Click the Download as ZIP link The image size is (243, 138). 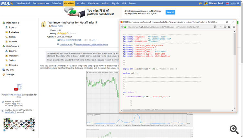tap(66, 44)
